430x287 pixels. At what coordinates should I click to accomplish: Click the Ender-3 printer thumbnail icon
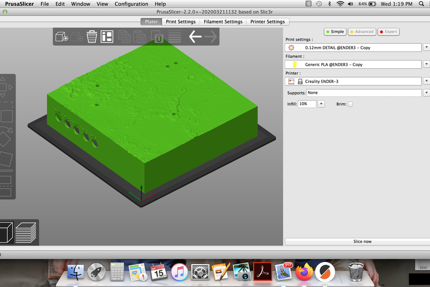click(x=291, y=81)
